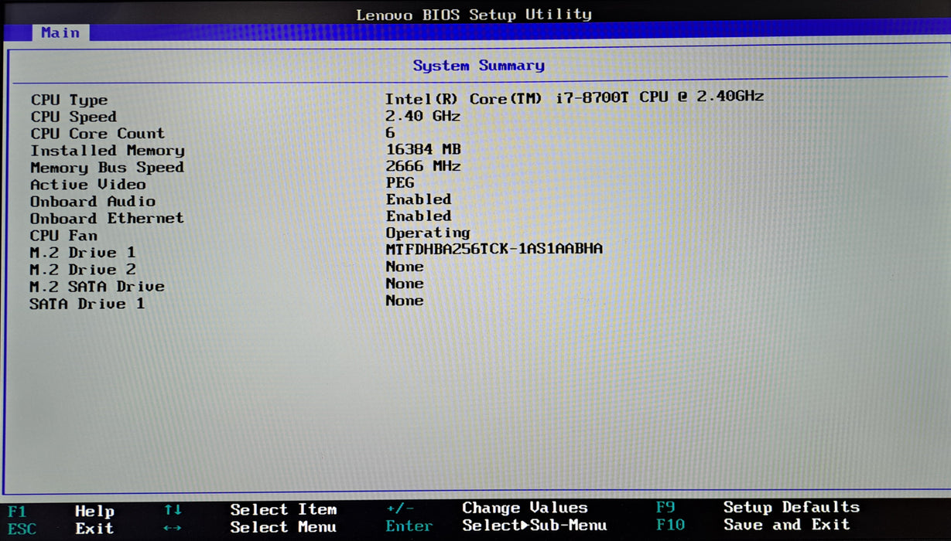Screen dimensions: 951x541
Task: Click the Select Sub-Menu footer label
Action: click(x=534, y=526)
